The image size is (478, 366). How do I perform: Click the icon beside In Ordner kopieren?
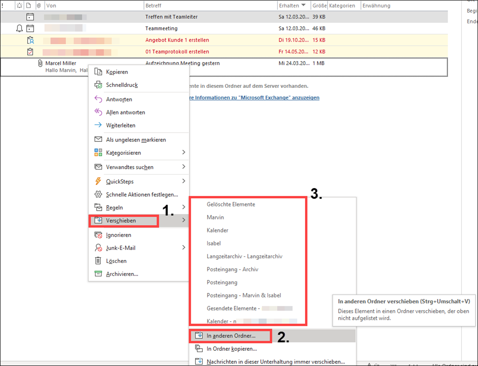199,348
